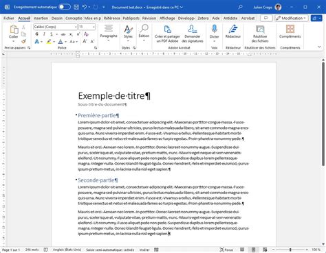Switch to the Zotero tab

(x=203, y=18)
